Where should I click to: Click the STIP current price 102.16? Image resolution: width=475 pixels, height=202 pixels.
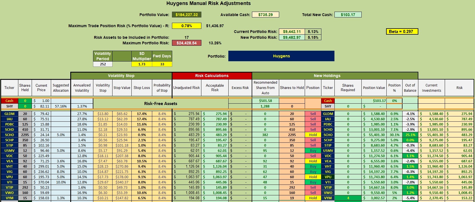pyautogui.click(x=41, y=145)
